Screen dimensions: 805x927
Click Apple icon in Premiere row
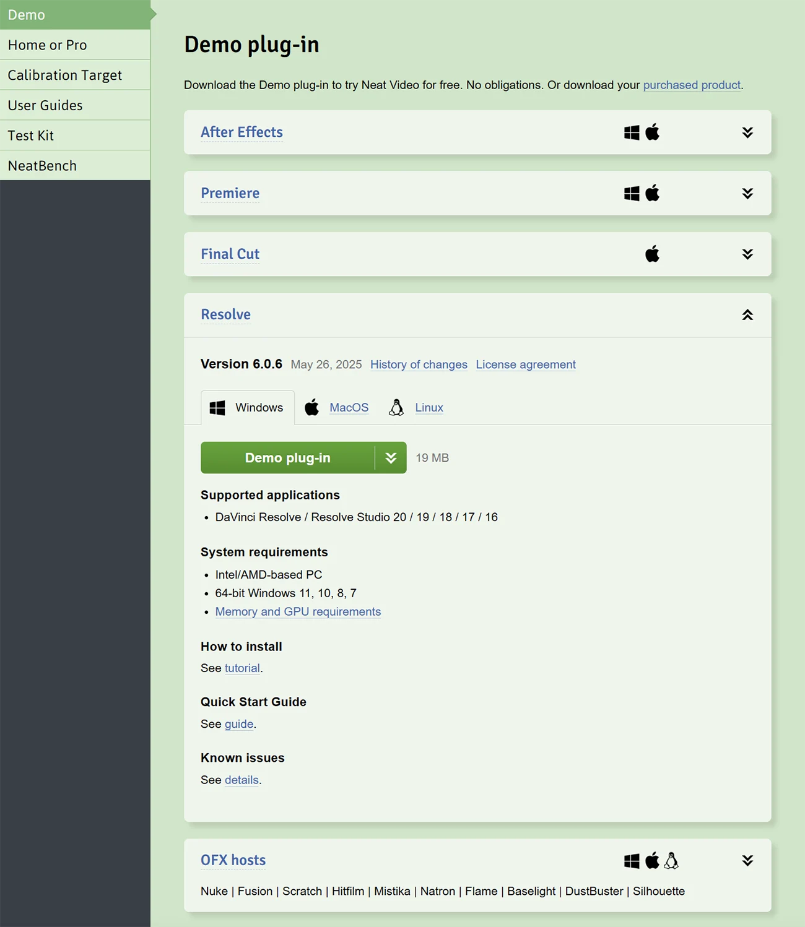click(x=653, y=193)
